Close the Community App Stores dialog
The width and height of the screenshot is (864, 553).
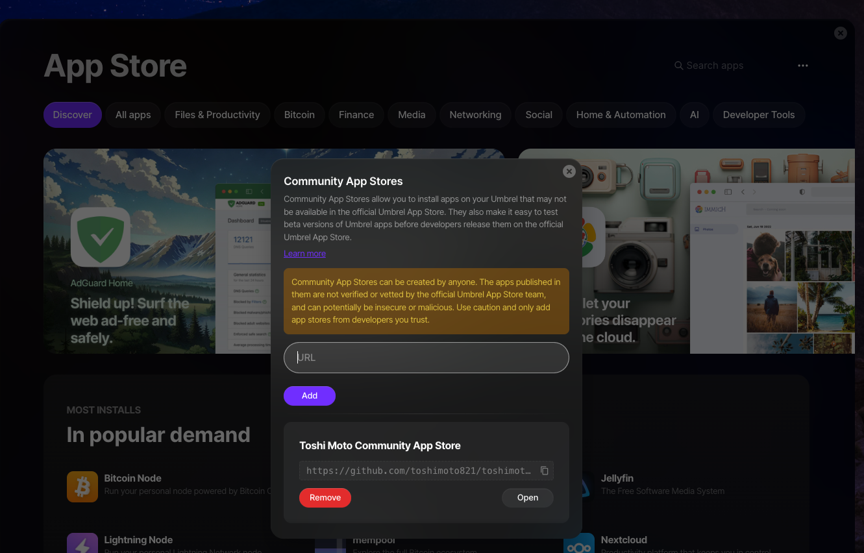[x=569, y=171]
